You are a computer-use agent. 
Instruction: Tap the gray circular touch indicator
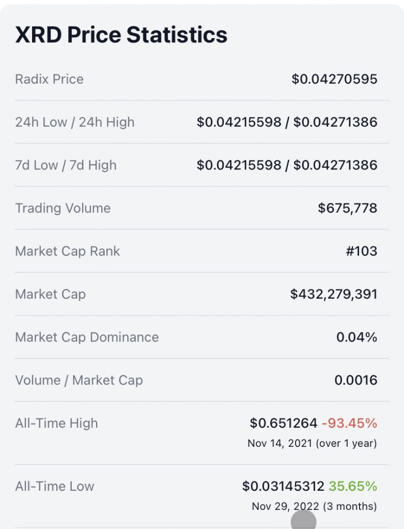click(x=303, y=520)
